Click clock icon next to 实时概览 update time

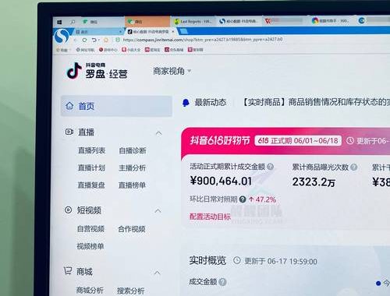(x=237, y=260)
